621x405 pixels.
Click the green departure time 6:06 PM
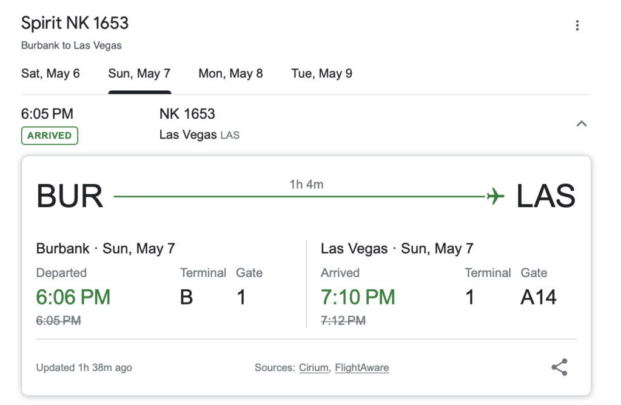tap(73, 297)
